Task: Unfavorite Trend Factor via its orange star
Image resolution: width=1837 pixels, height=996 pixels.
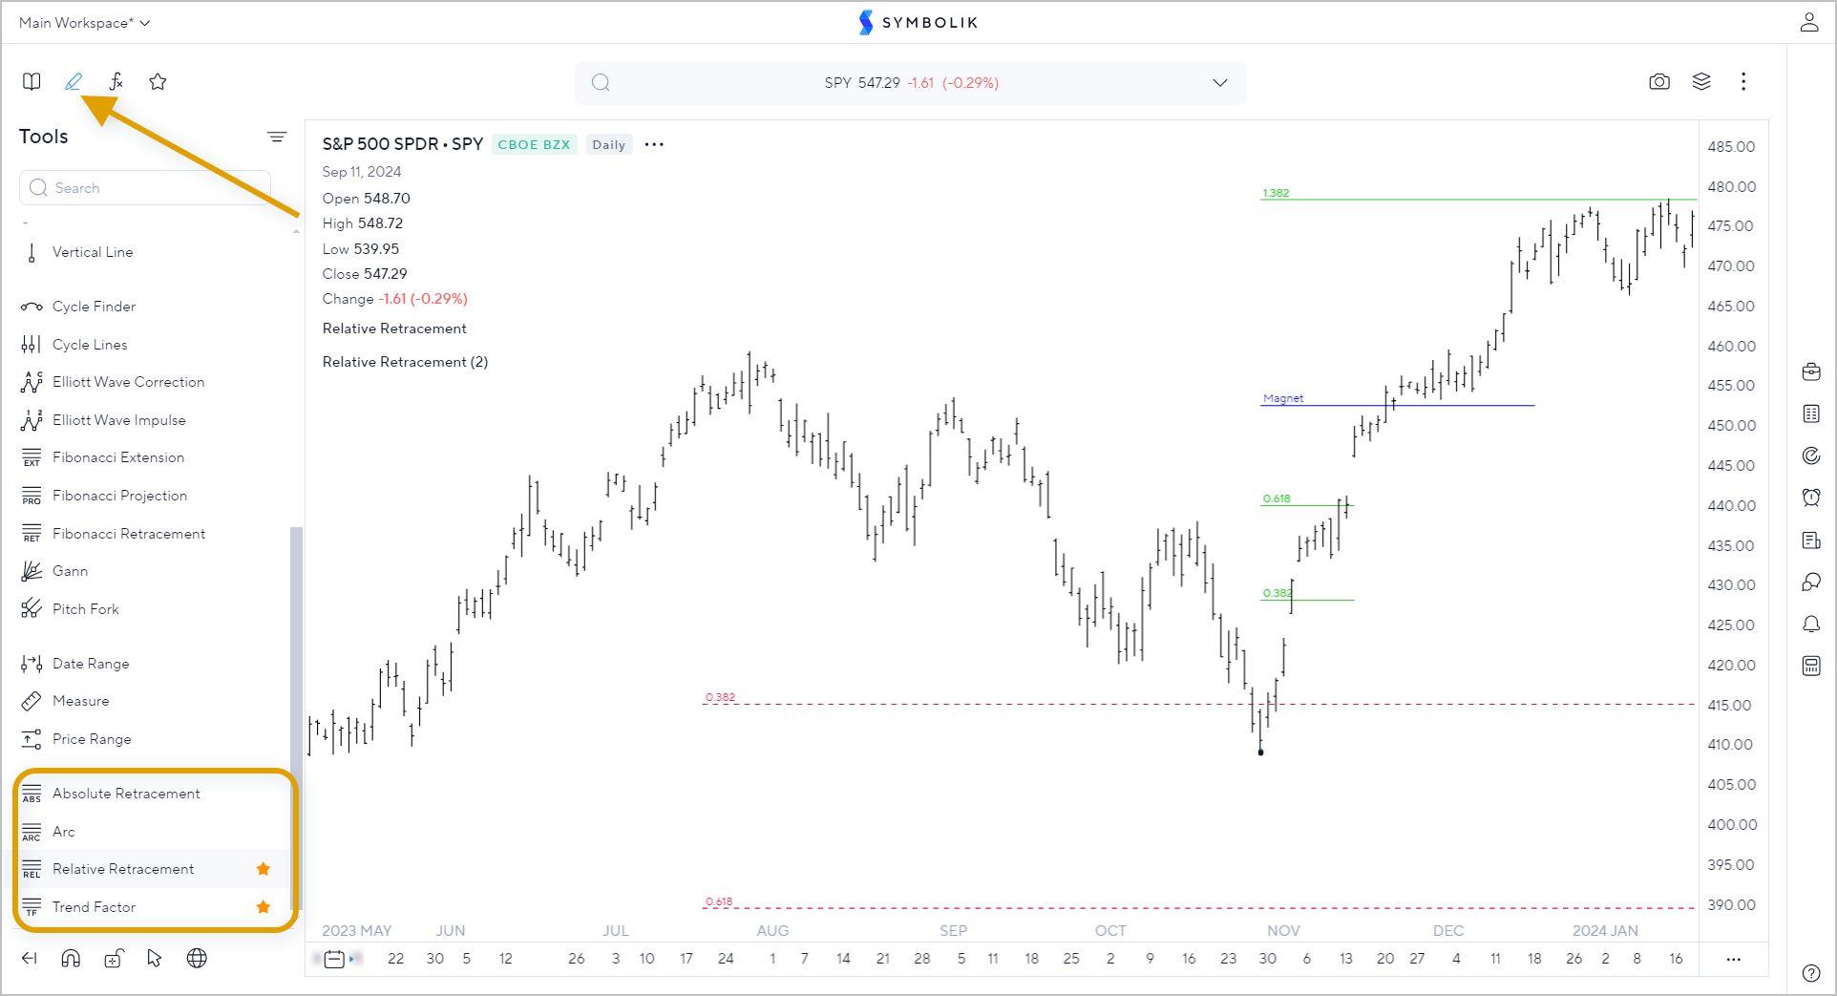Action: (x=264, y=907)
